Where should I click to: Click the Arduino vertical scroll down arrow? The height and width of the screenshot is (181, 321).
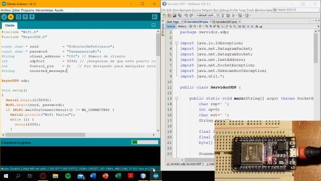pos(158,130)
